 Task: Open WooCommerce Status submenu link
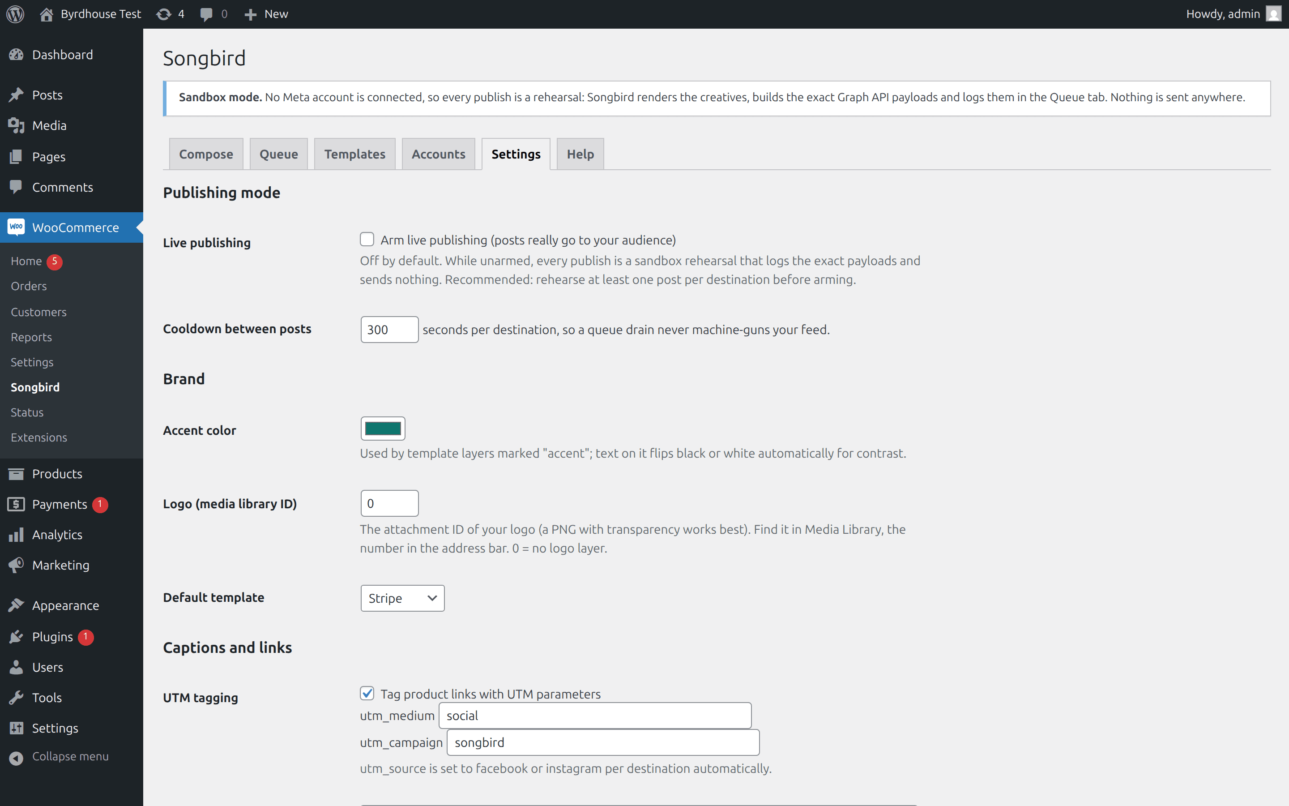click(27, 412)
